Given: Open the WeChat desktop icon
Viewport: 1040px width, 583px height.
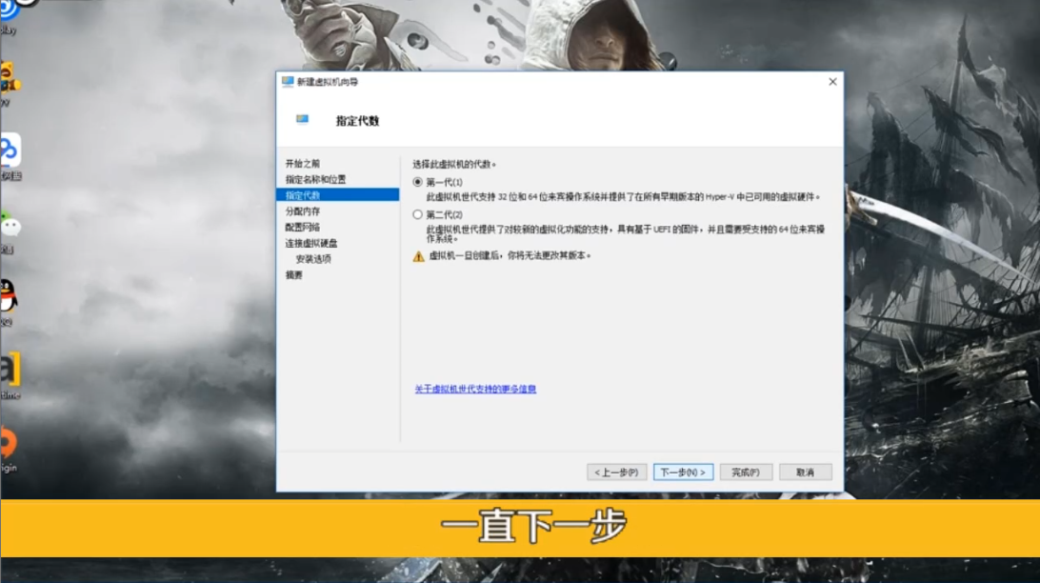Looking at the screenshot, I should pyautogui.click(x=10, y=226).
